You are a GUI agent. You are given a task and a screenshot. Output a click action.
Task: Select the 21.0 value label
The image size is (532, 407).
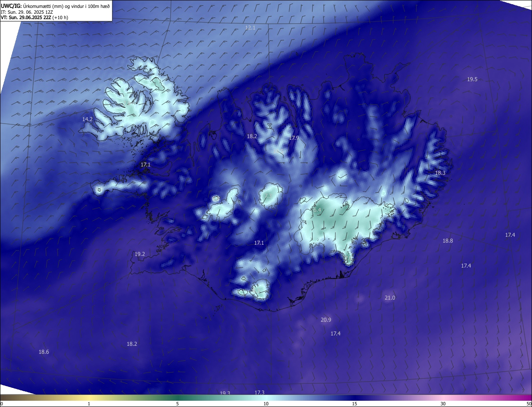[x=390, y=298]
